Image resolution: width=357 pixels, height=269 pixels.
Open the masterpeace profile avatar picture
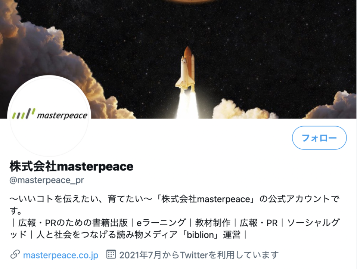point(49,115)
